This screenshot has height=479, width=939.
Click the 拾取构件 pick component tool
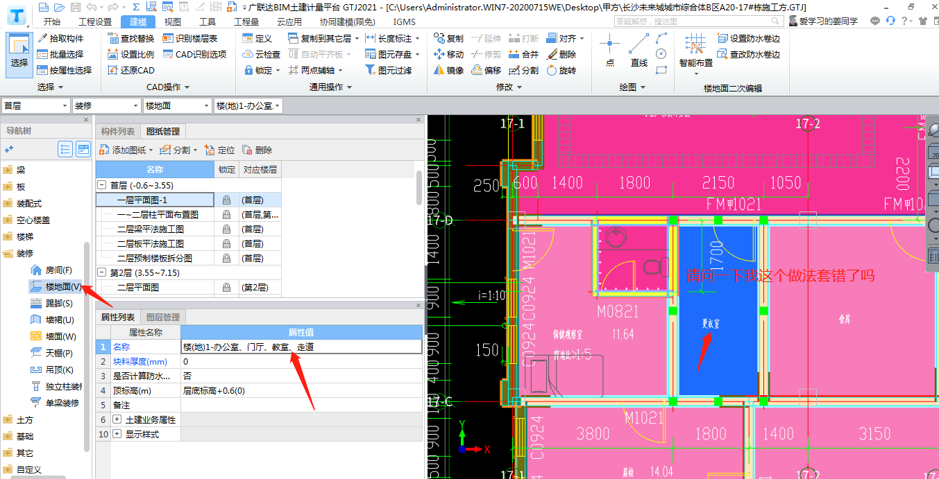(60, 38)
